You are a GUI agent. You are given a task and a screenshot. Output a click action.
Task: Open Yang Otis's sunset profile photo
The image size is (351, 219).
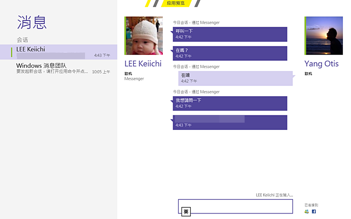pyautogui.click(x=324, y=36)
